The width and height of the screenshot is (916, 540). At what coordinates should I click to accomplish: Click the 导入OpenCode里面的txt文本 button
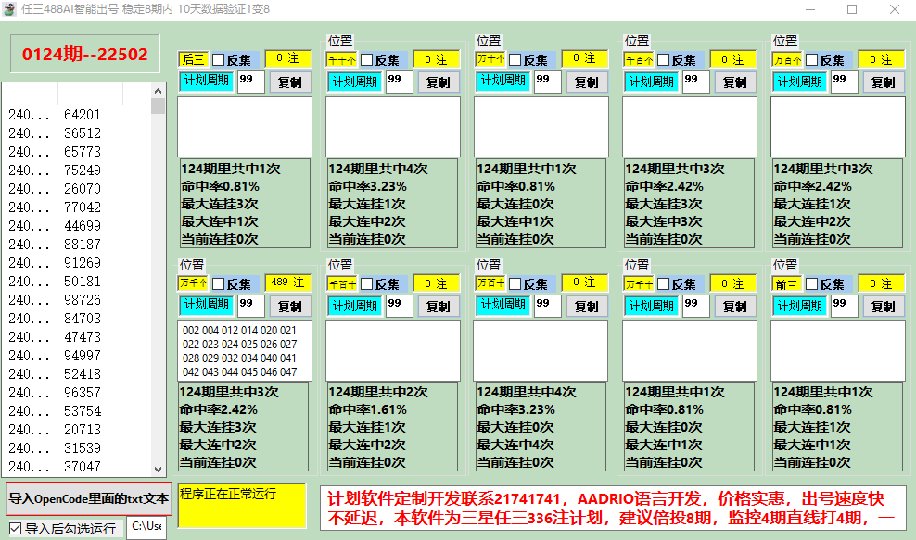click(89, 498)
